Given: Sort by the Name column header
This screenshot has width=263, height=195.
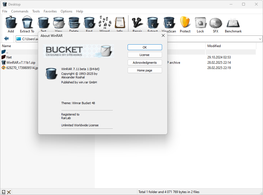Looking at the screenshot, I should 6,46.
